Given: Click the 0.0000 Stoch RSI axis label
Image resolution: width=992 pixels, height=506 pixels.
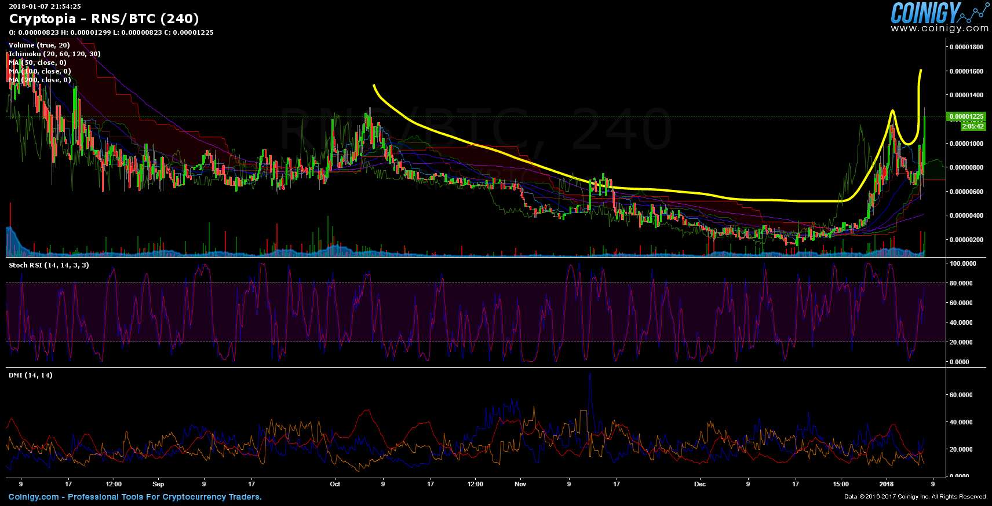Looking at the screenshot, I should (x=959, y=362).
